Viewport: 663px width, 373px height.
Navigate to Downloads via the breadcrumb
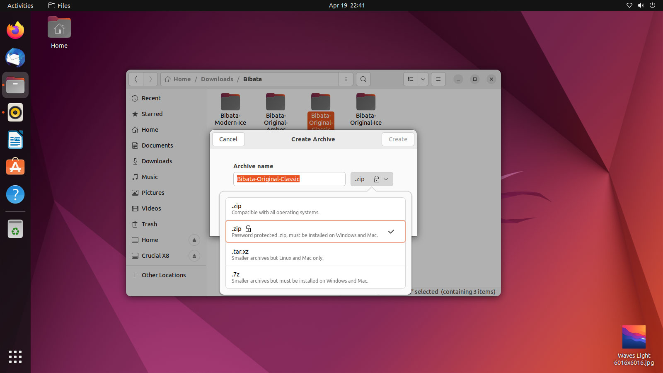[217, 79]
